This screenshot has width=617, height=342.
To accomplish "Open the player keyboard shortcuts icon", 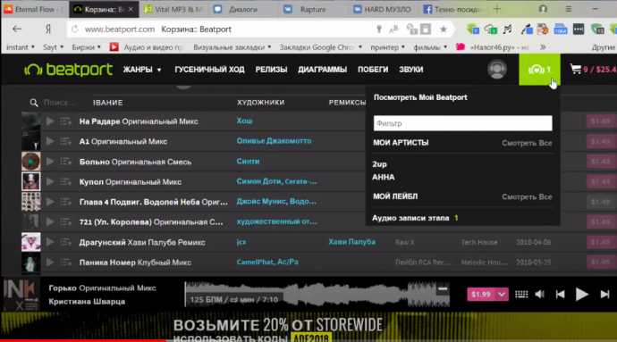I will coord(521,295).
